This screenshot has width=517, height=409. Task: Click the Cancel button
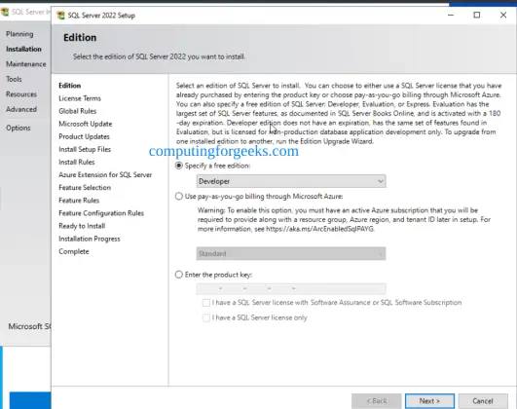click(x=483, y=401)
